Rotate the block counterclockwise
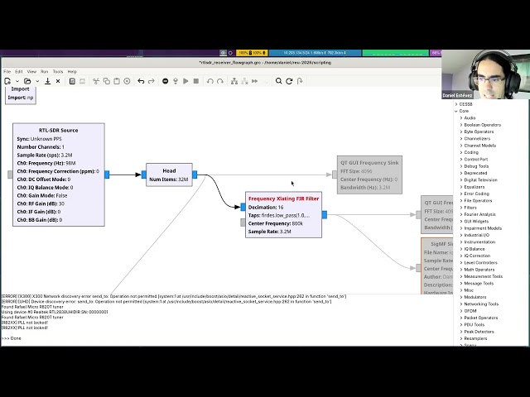 pyautogui.click(x=210, y=81)
